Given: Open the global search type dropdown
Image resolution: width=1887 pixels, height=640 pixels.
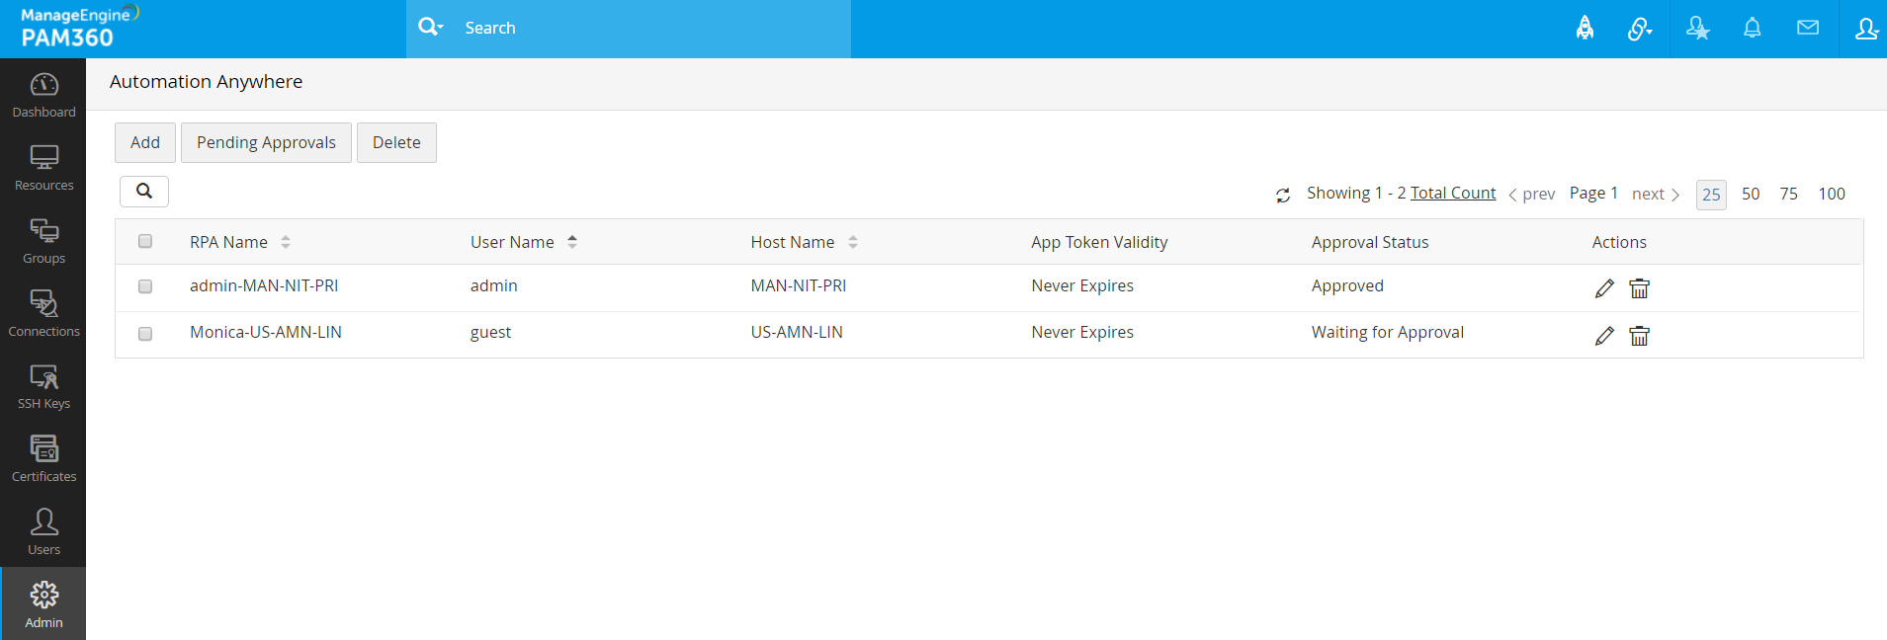Looking at the screenshot, I should click(x=431, y=27).
